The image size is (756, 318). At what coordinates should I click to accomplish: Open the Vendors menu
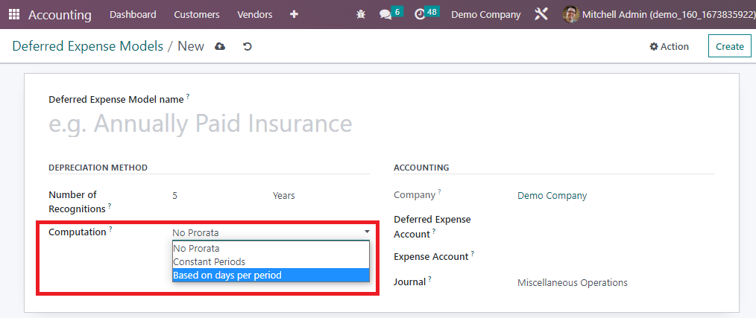tap(254, 14)
